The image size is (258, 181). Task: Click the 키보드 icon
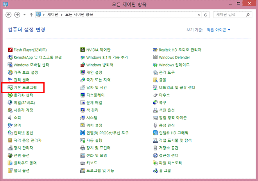pos(82,163)
